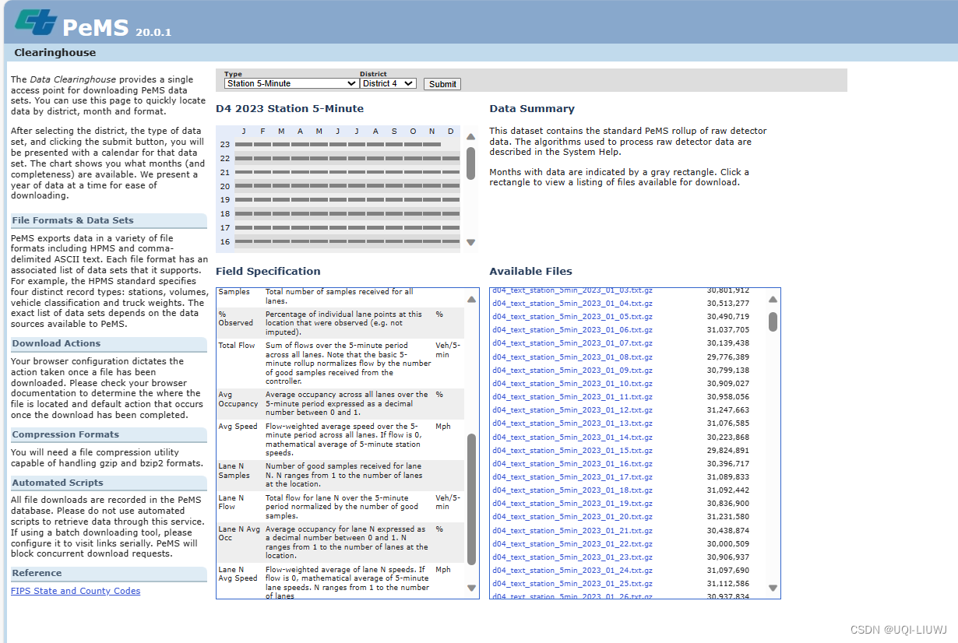Select August 2020 rectangle in calendar
The width and height of the screenshot is (958, 643).
(375, 185)
